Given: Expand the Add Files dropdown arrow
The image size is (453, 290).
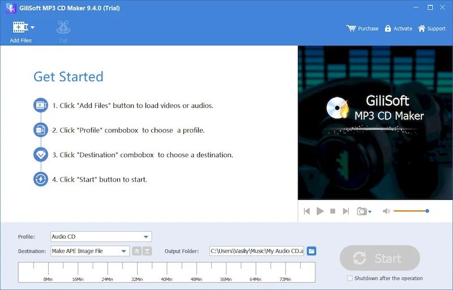Looking at the screenshot, I should (x=32, y=27).
